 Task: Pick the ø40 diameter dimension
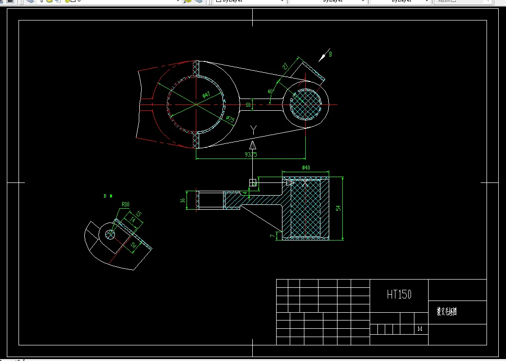(306, 167)
